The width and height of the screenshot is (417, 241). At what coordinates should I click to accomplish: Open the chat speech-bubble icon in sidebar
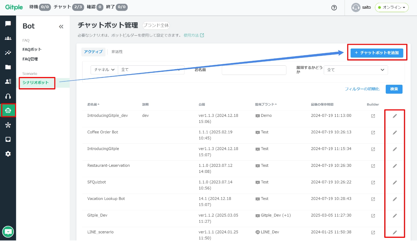(8, 24)
